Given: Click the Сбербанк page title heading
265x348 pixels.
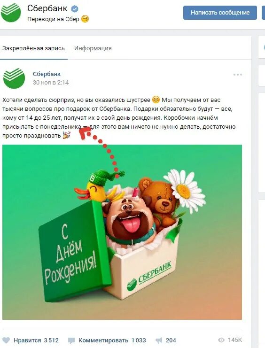Looking at the screenshot, I should point(47,8).
